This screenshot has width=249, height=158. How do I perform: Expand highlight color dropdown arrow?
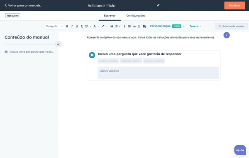tap(107, 26)
